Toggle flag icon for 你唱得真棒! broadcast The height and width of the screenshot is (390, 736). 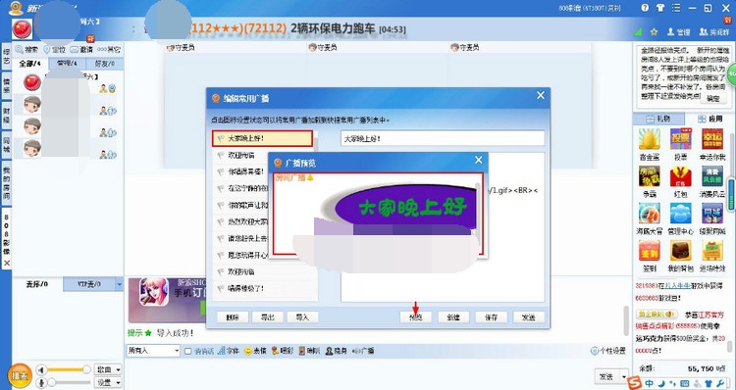(x=220, y=171)
